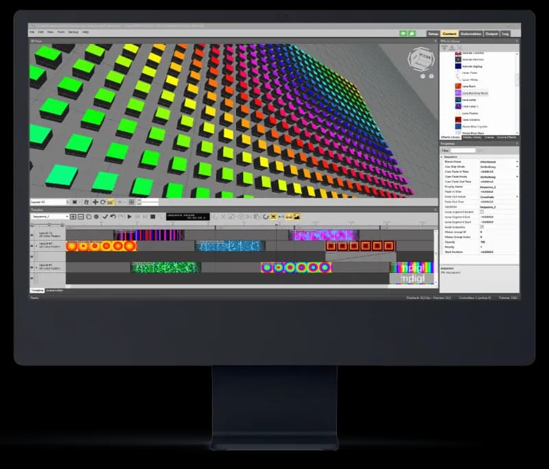
Task: Toggle visibility of the striped-clip track
Action: [x=32, y=234]
